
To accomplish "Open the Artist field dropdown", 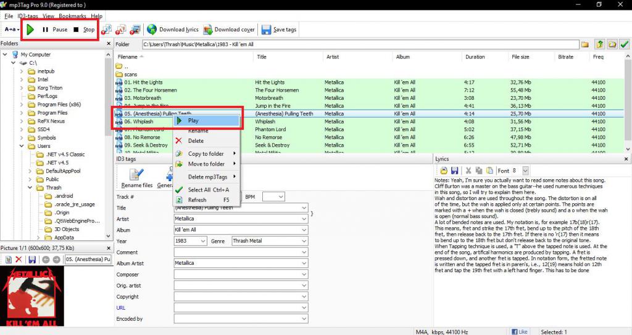I will pyautogui.click(x=304, y=219).
